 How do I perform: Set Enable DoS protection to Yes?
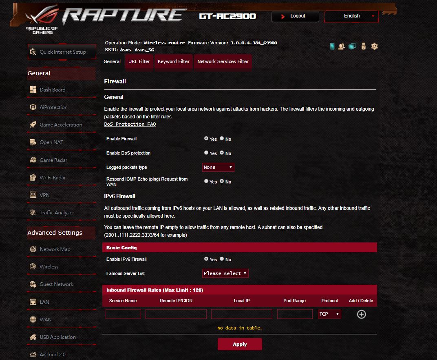pos(206,153)
